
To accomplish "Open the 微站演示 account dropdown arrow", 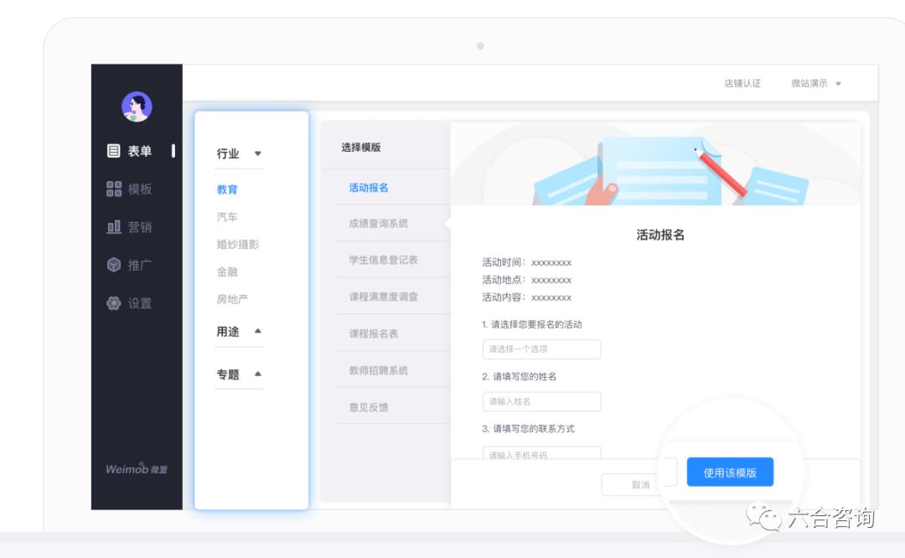I will tap(838, 84).
